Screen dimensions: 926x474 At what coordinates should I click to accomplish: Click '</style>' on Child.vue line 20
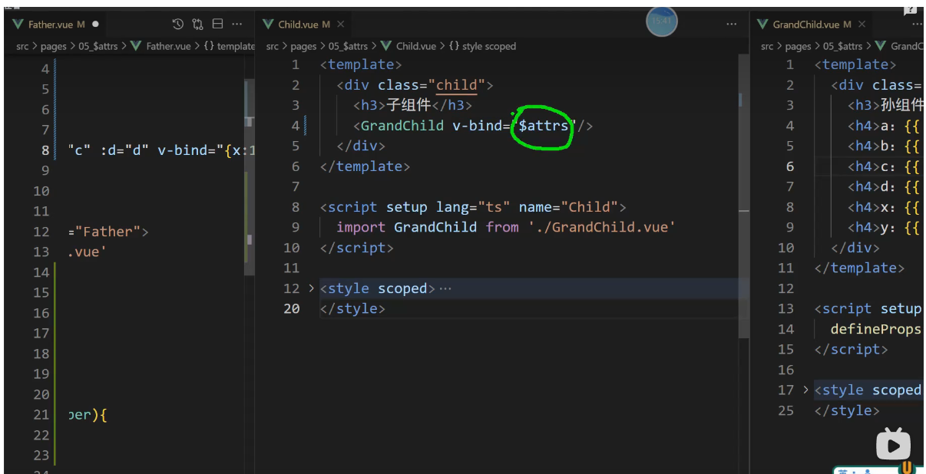[352, 308]
